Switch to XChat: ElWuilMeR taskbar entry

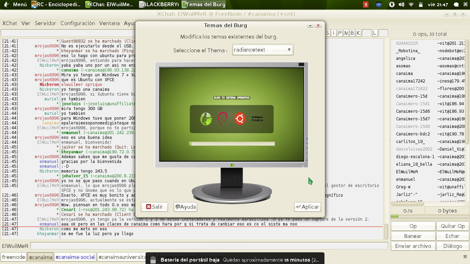(x=109, y=4)
